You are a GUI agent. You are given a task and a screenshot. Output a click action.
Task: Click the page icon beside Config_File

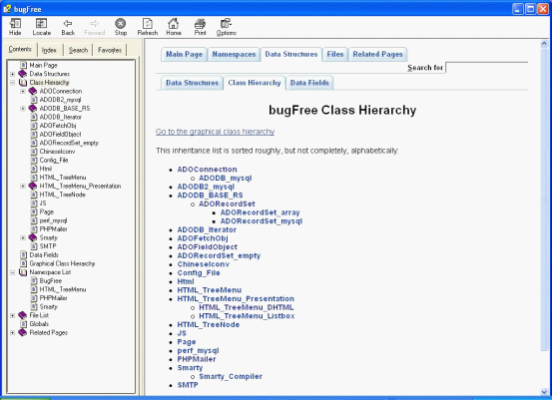point(34,160)
